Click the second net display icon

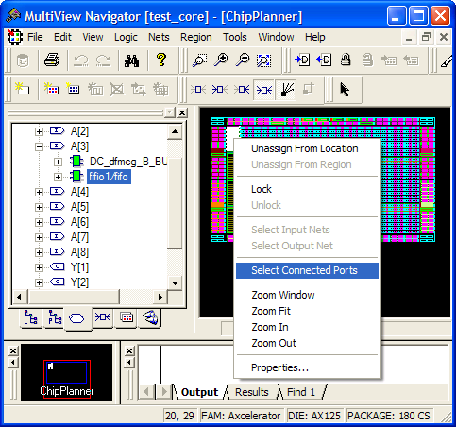tap(220, 90)
